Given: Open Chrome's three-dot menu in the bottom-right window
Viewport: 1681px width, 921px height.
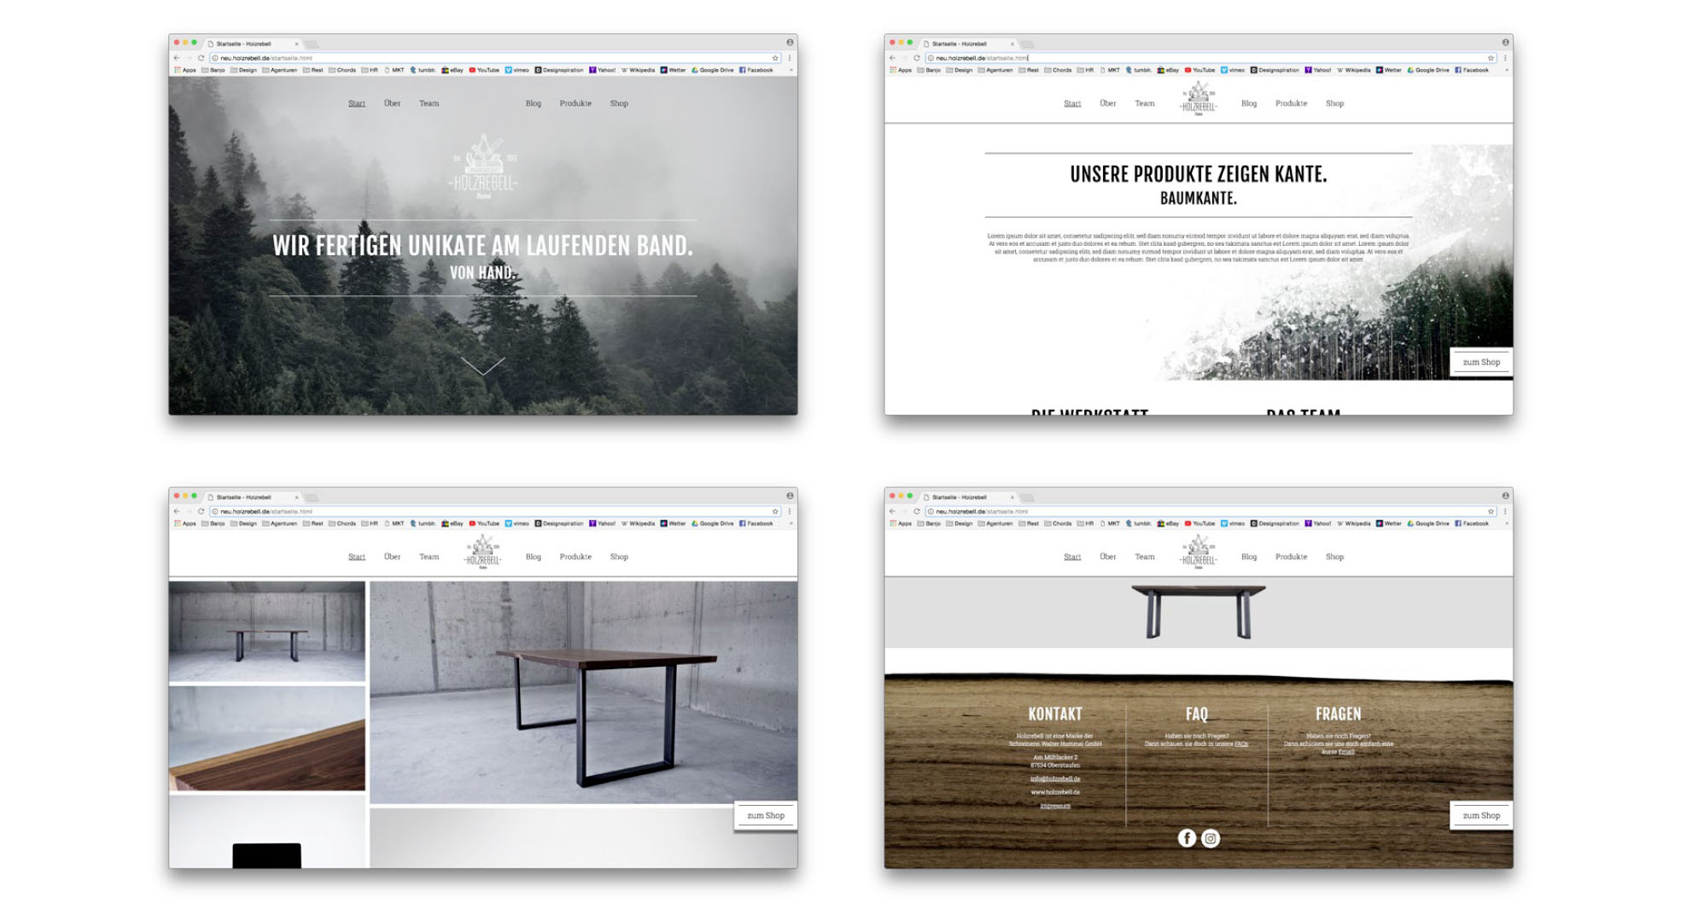Looking at the screenshot, I should point(1504,511).
